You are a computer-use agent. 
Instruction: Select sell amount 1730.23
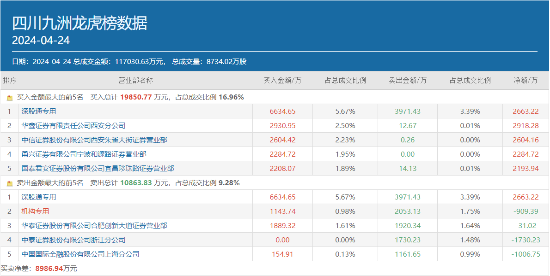click(x=408, y=240)
